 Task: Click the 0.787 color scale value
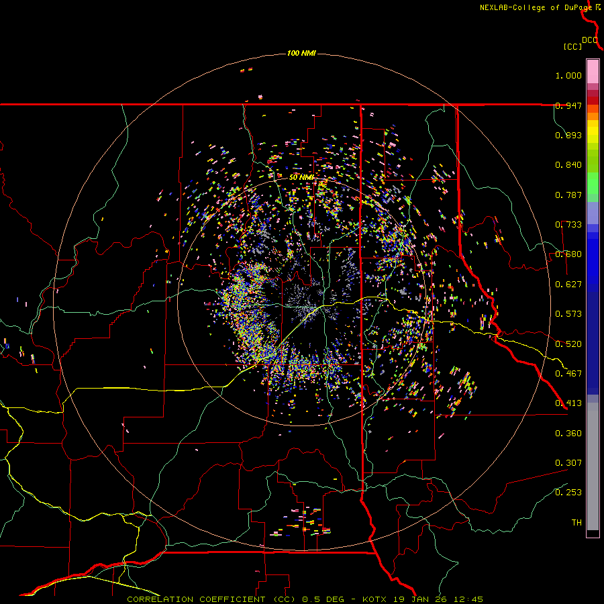(568, 195)
